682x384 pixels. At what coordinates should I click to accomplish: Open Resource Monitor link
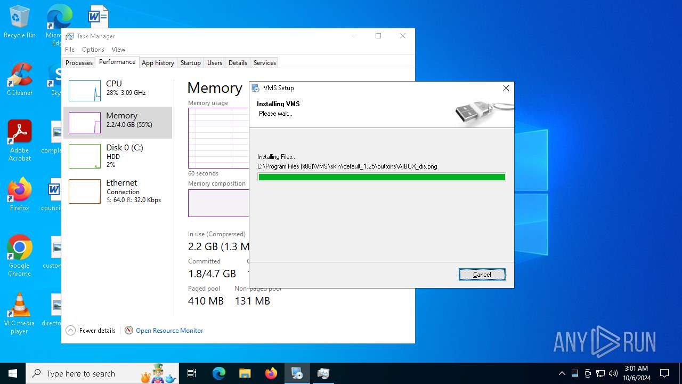[x=169, y=331]
